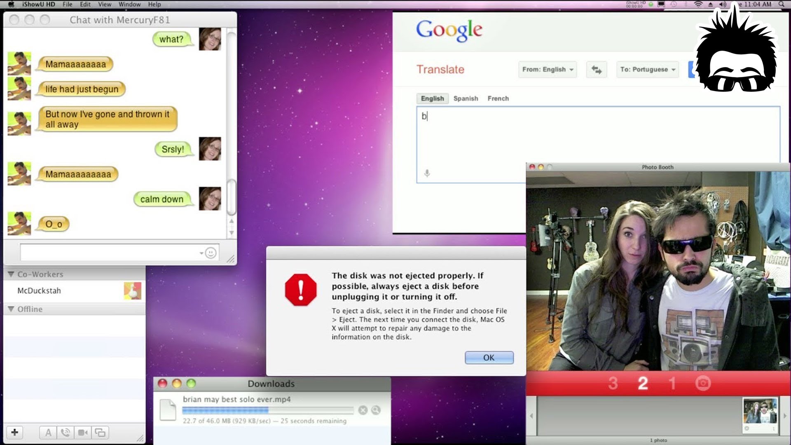Open the From: English language dropdown
791x445 pixels.
(547, 70)
